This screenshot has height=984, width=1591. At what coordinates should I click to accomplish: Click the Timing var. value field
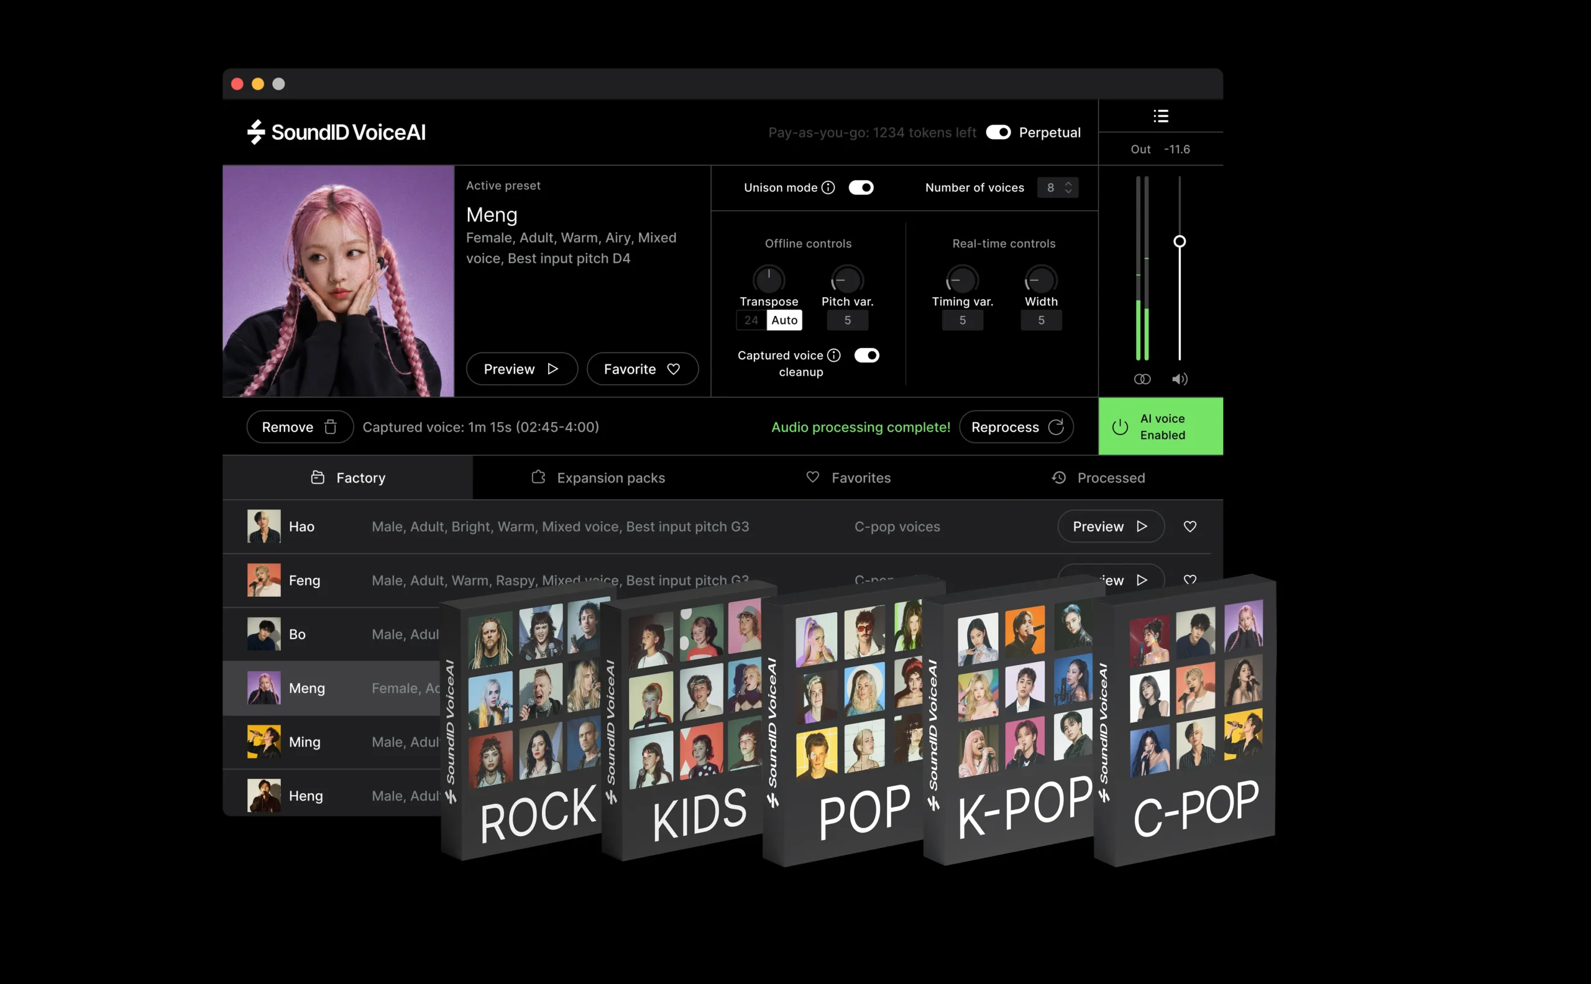click(963, 320)
